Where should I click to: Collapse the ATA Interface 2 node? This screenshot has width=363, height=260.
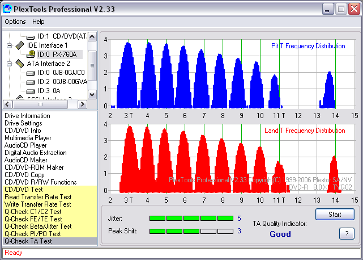[9, 64]
